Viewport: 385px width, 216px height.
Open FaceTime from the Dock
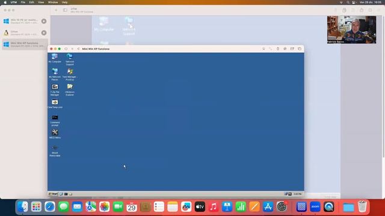(x=118, y=206)
